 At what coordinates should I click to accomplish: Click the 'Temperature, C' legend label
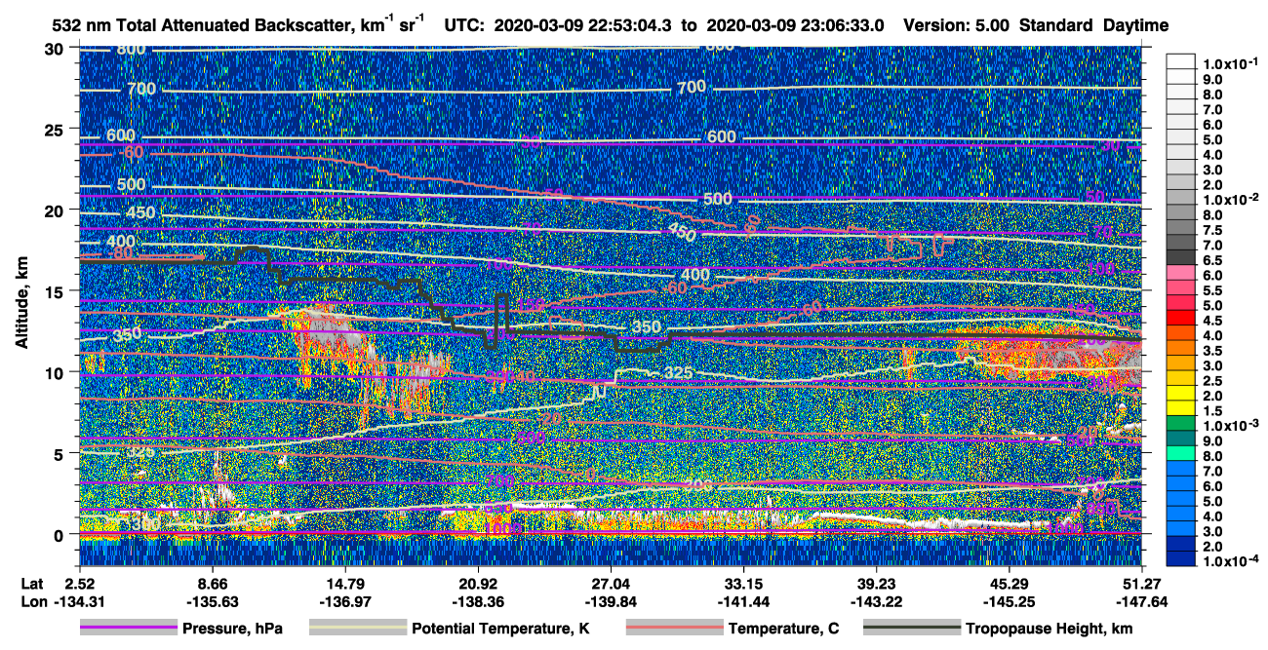784,629
